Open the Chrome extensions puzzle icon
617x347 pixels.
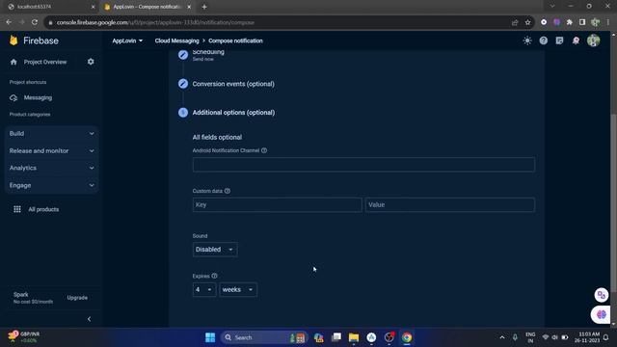click(x=570, y=22)
